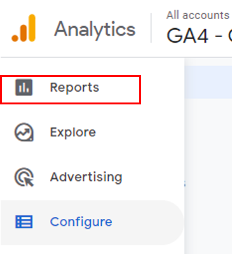Open Reports via its bar chart icon
The width and height of the screenshot is (232, 254).
[24, 87]
